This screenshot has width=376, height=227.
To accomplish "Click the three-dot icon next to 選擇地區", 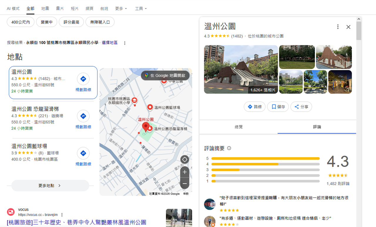I will coord(125,43).
